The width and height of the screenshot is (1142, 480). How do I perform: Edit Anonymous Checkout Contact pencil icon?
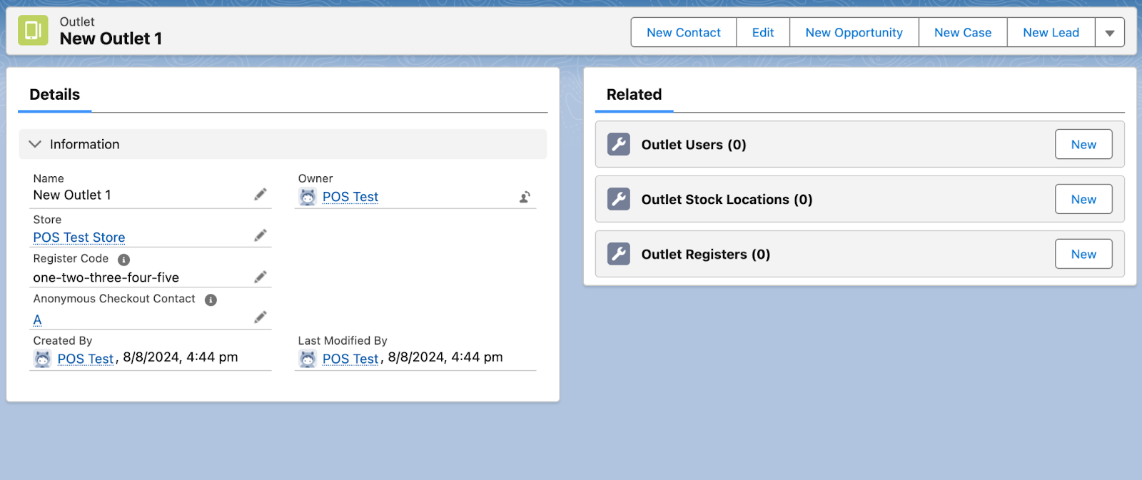(x=261, y=317)
